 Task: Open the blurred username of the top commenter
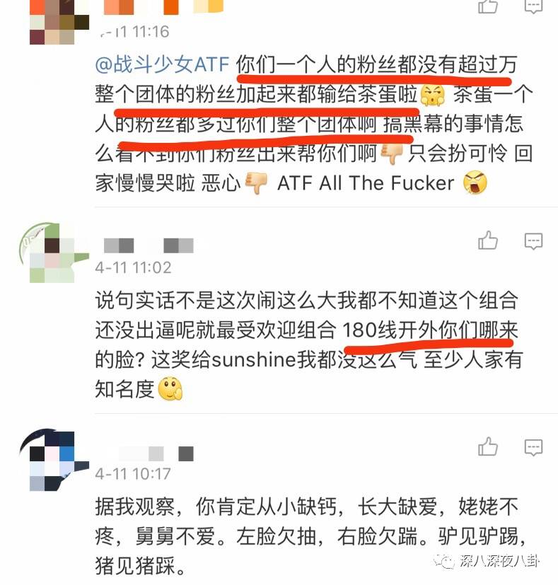(x=162, y=7)
